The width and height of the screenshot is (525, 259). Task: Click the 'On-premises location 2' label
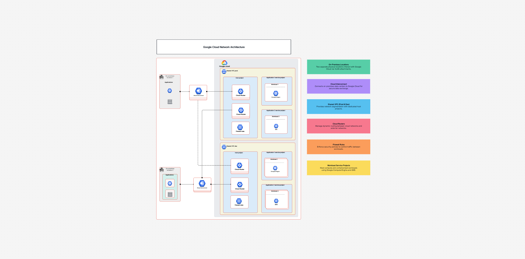click(170, 169)
